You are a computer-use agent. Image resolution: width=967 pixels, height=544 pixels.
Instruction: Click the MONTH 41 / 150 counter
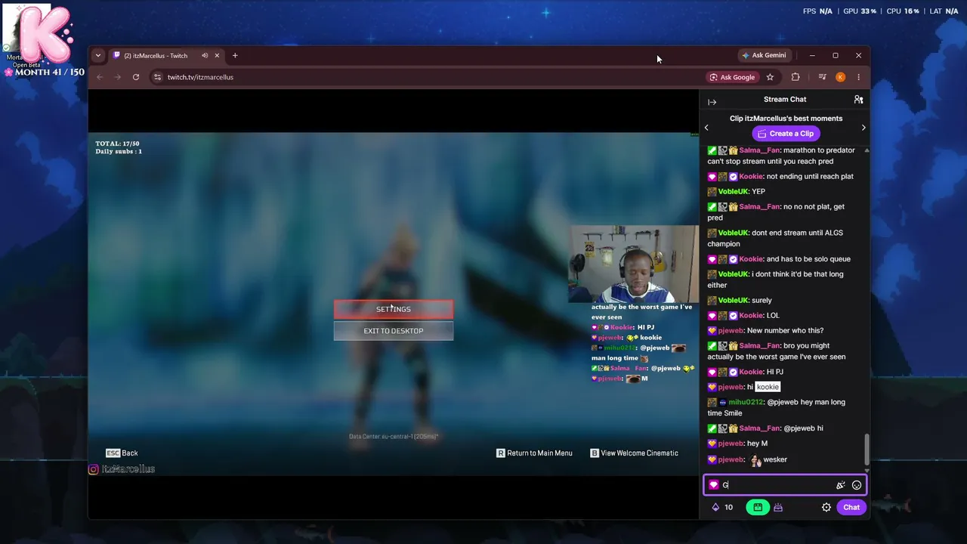[x=45, y=73]
